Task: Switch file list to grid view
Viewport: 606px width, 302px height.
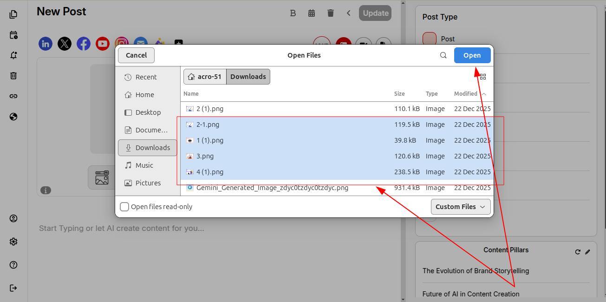Action: pyautogui.click(x=482, y=77)
